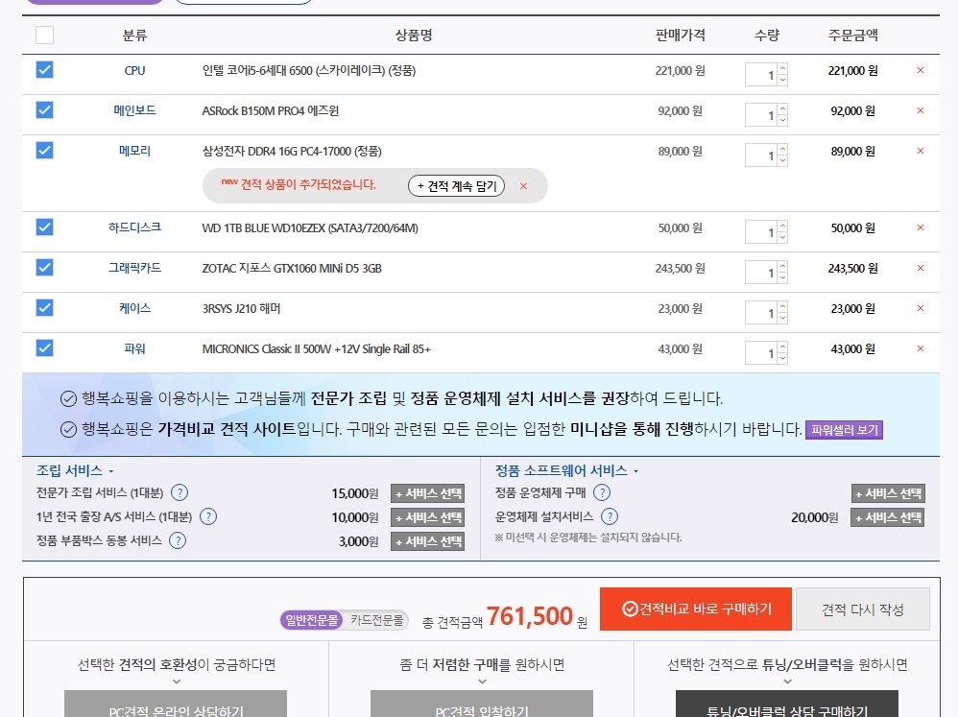Click 견적비교 바로 구매하기 button
This screenshot has width=958, height=717.
point(695,609)
